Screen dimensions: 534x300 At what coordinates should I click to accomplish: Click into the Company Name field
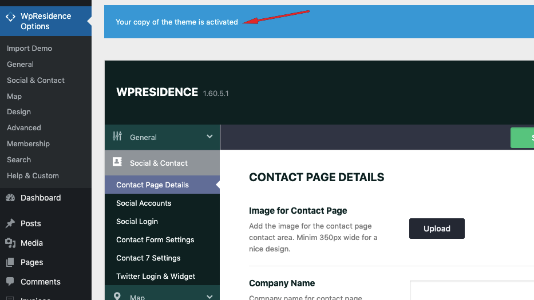click(x=472, y=290)
